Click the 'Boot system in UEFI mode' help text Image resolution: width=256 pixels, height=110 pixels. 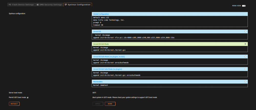(x=125, y=98)
